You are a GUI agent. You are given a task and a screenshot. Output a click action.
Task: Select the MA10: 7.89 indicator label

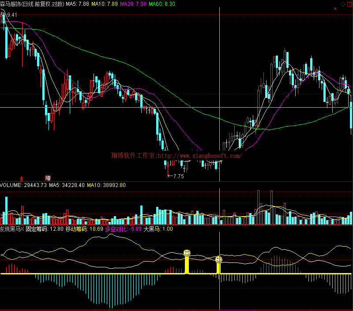click(x=106, y=4)
